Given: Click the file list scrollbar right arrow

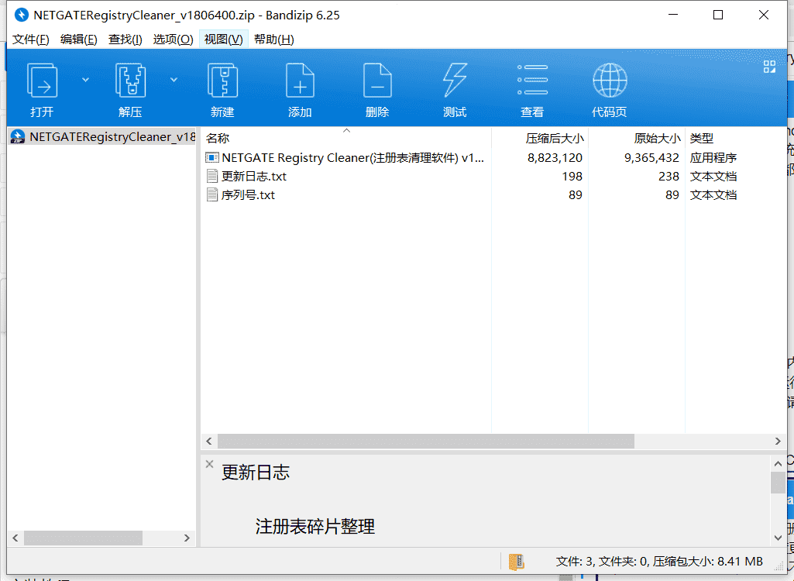Looking at the screenshot, I should click(x=778, y=442).
